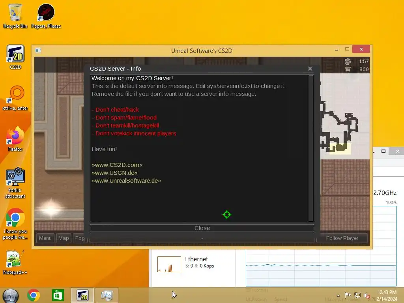Click the server info text scrollbar
Image resolution: width=404 pixels, height=303 pixels.
311,148
